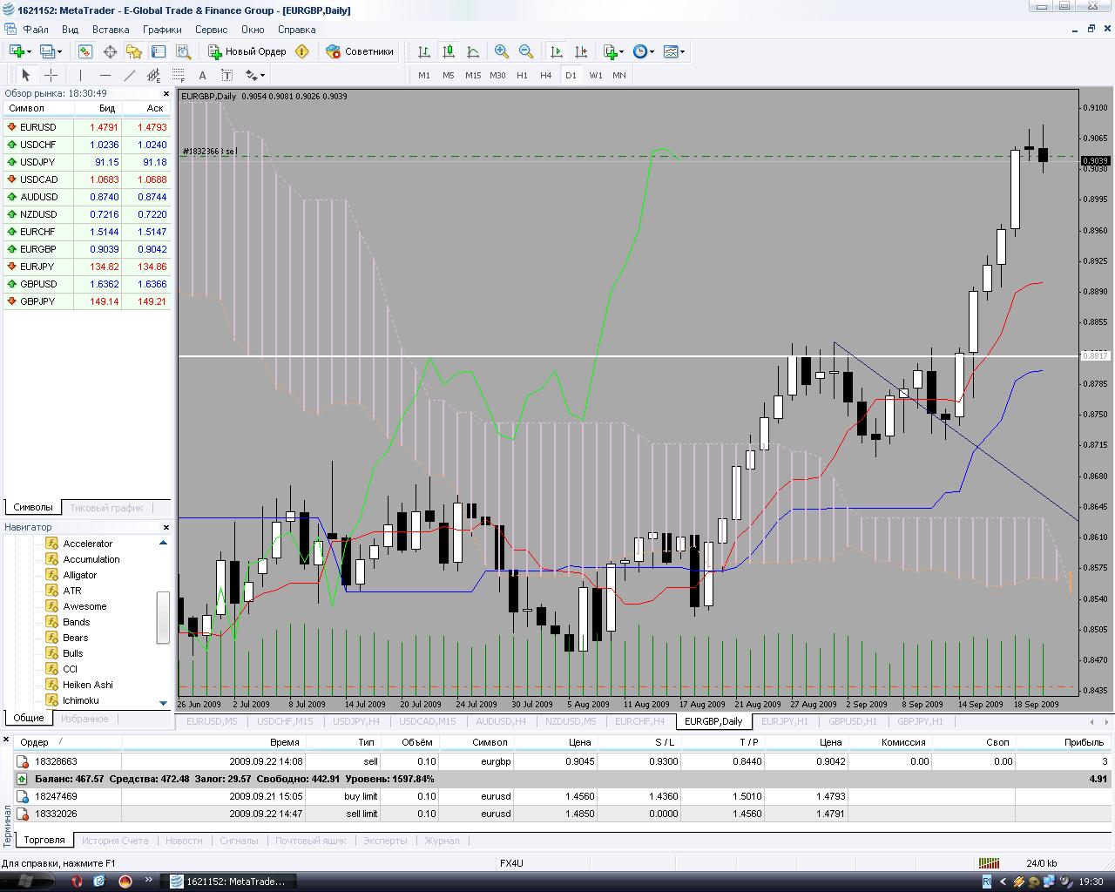The height and width of the screenshot is (892, 1115).
Task: Select EURGBP in Market Watch
Action: (87, 249)
